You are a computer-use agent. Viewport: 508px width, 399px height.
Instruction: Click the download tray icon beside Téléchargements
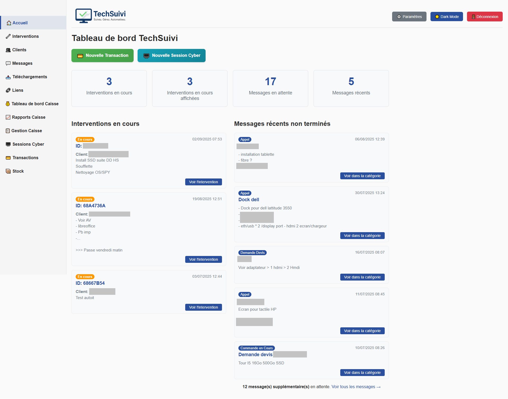coord(8,77)
